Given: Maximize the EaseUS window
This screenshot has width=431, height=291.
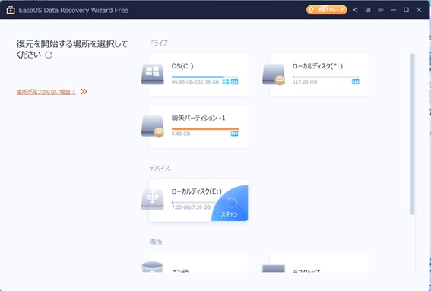Looking at the screenshot, I should [406, 10].
